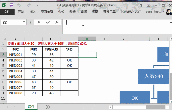Click the OK status for NED002
Screen dimensions: 172x110
coord(69,60)
